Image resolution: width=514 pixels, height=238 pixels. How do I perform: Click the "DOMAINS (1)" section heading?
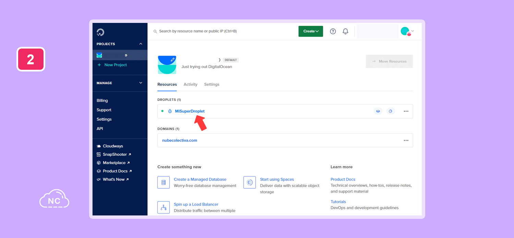pos(168,129)
